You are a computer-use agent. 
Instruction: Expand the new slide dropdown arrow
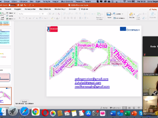(x=5, y=14)
